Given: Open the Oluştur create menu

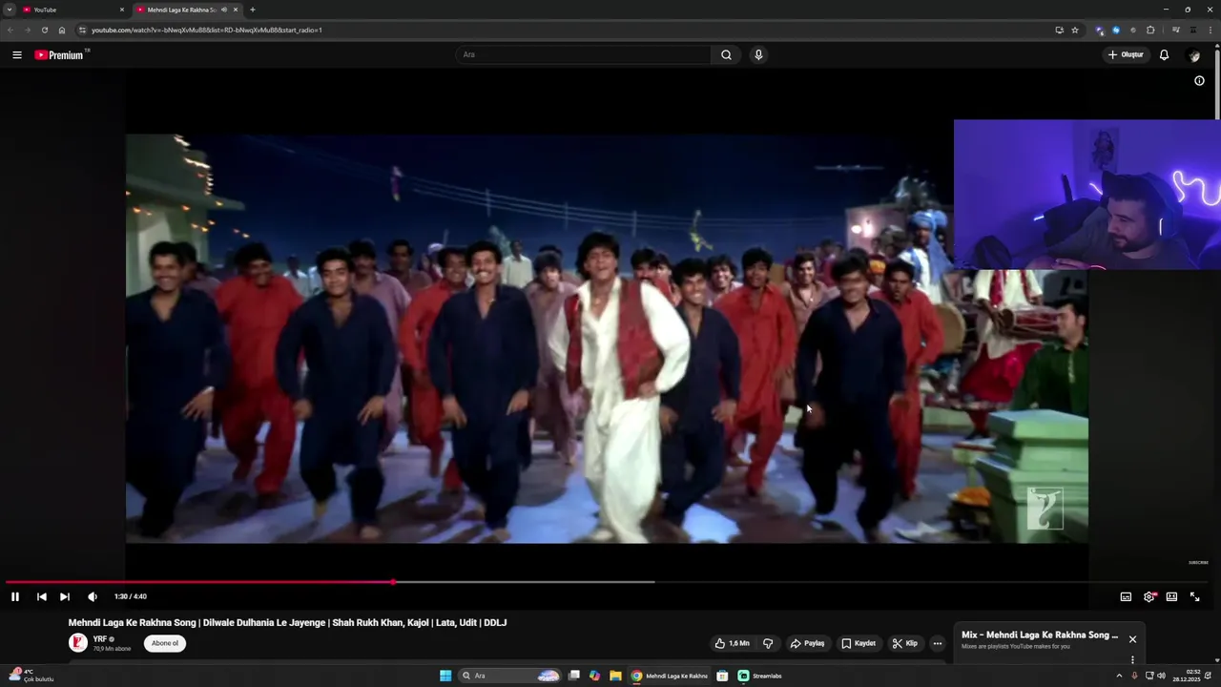Looking at the screenshot, I should pyautogui.click(x=1126, y=54).
